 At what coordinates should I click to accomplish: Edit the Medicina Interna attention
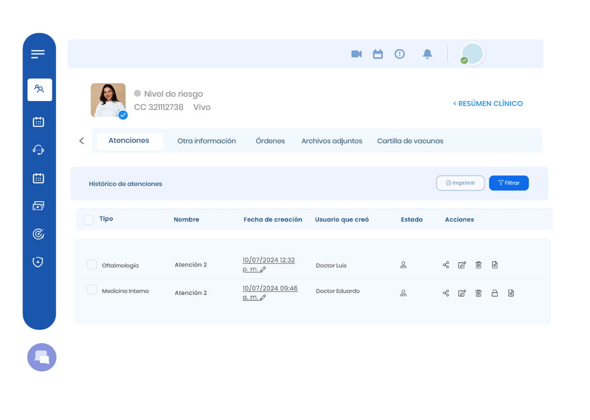point(462,293)
